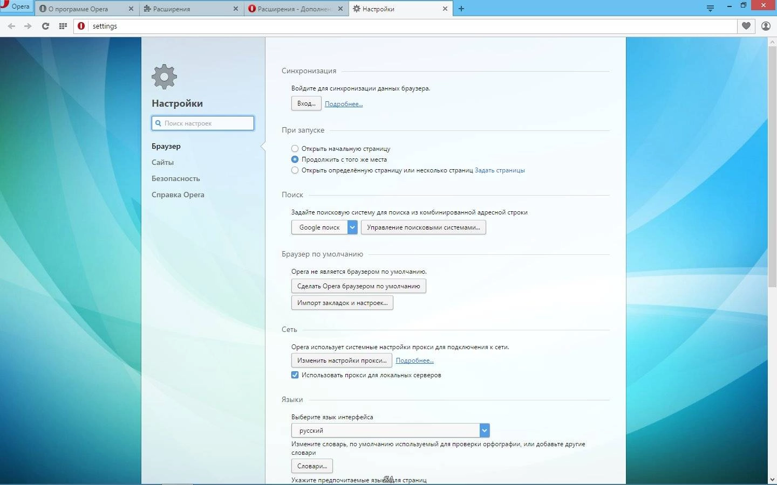The height and width of the screenshot is (485, 777).
Task: Close the first 'Расширения' tab
Action: coord(236,9)
